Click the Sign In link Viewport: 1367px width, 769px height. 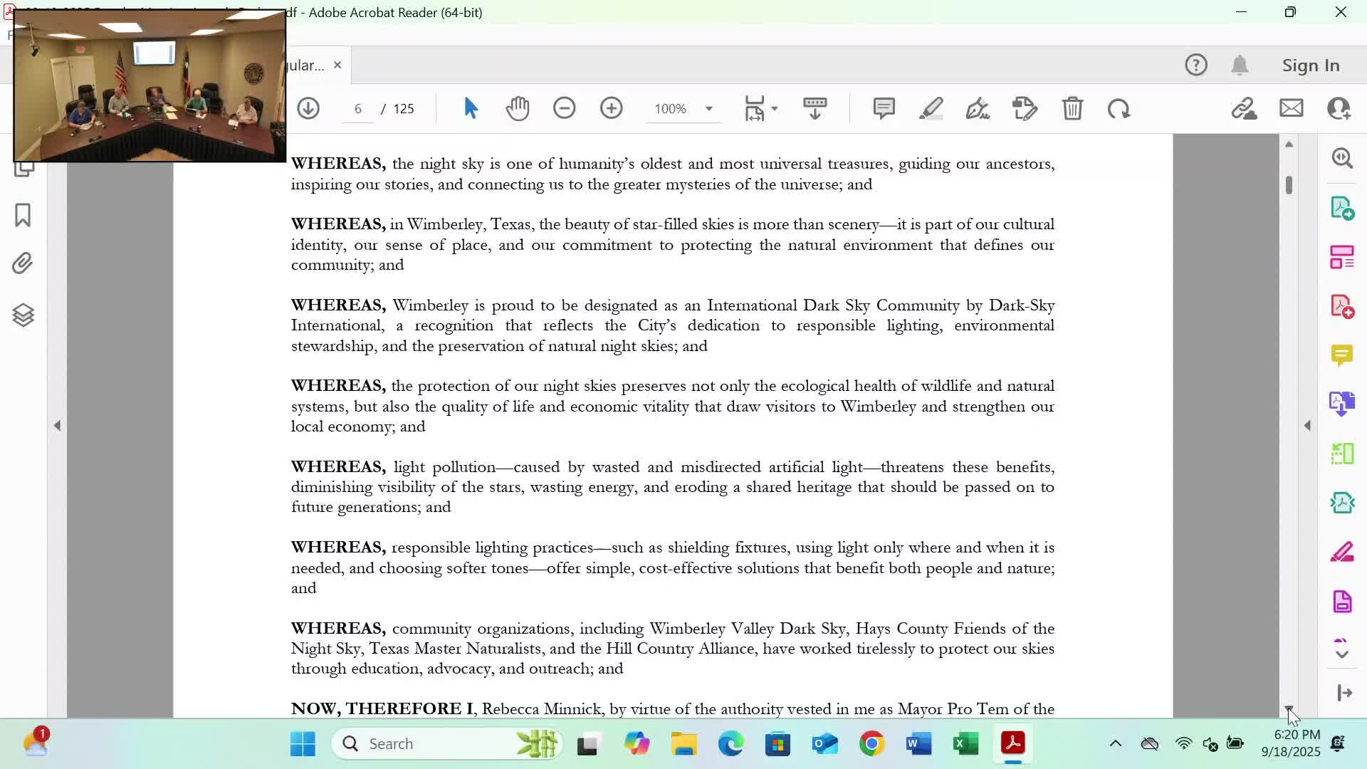(x=1311, y=65)
